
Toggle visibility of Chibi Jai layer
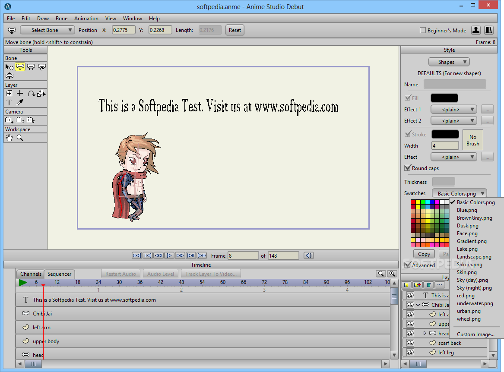[x=410, y=305]
